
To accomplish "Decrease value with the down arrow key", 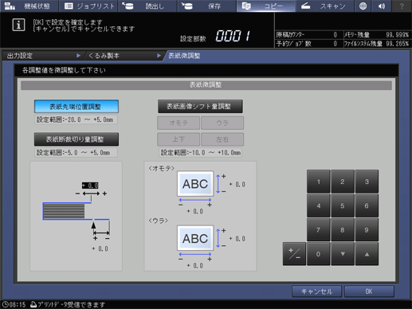I will 343,254.
